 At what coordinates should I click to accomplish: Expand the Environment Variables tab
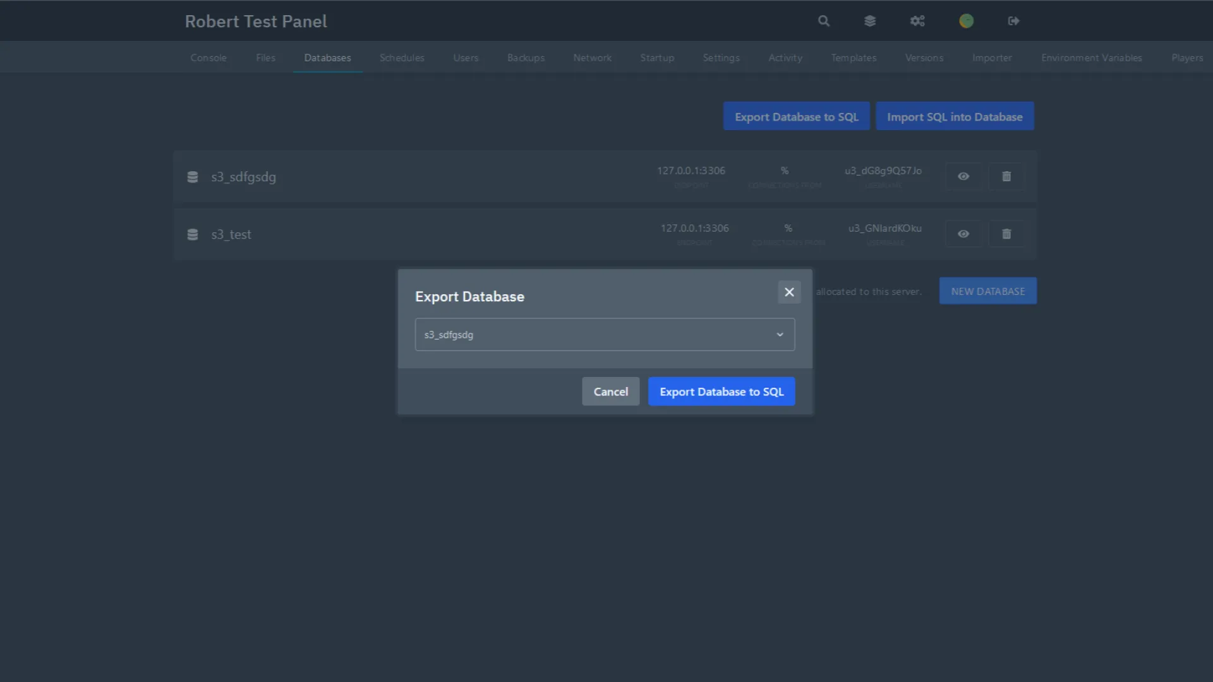coord(1091,57)
